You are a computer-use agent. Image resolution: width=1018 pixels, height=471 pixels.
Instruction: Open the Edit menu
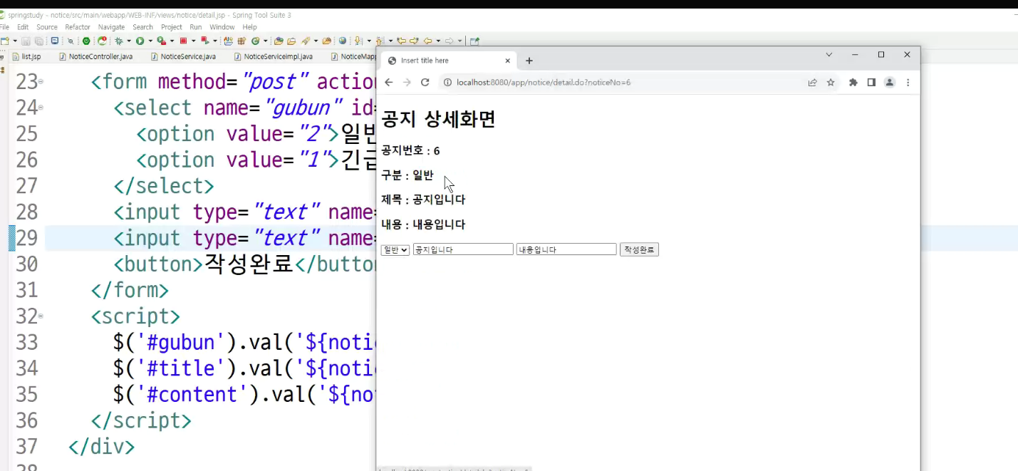tap(23, 27)
